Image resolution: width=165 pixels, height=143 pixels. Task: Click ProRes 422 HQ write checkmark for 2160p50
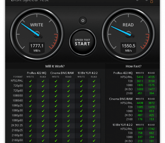30,140
